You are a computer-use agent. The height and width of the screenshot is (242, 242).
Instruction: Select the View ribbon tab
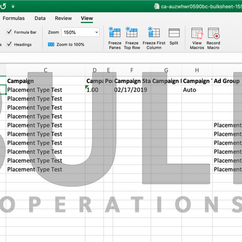(x=87, y=18)
